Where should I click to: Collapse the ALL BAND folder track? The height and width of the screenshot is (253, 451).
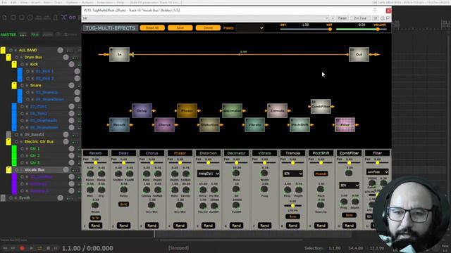pyautogui.click(x=3, y=50)
